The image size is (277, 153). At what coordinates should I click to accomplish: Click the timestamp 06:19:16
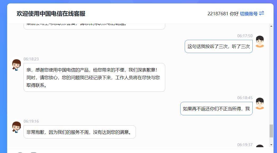coord(31,121)
